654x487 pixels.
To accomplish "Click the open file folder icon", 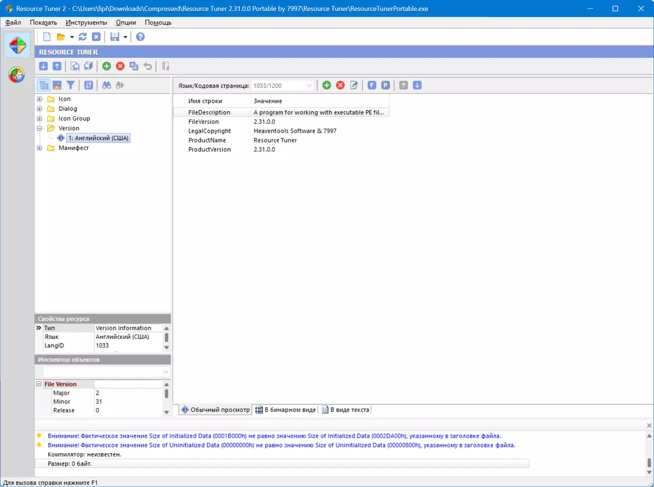I will [x=61, y=37].
